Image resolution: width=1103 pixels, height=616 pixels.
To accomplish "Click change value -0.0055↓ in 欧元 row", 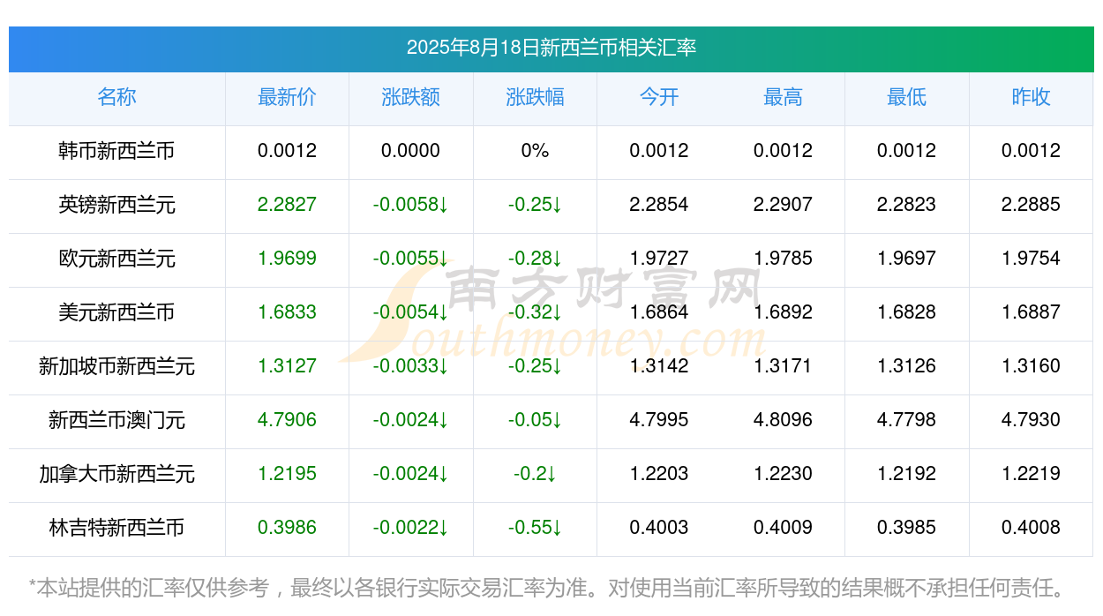I will (410, 259).
